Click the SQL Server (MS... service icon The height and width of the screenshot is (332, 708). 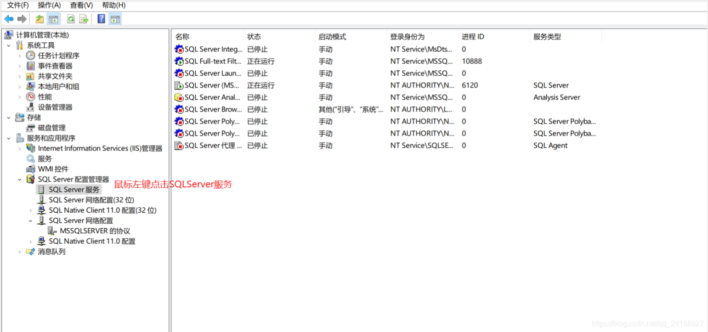tap(179, 85)
